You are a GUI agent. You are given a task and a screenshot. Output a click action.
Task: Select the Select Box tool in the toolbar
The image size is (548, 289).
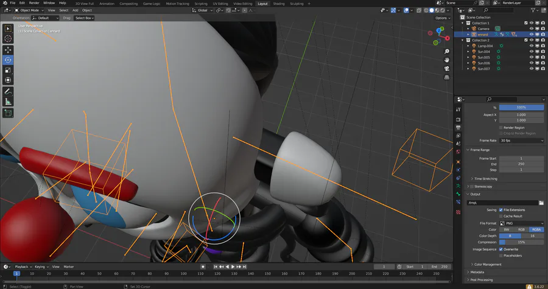pyautogui.click(x=8, y=29)
